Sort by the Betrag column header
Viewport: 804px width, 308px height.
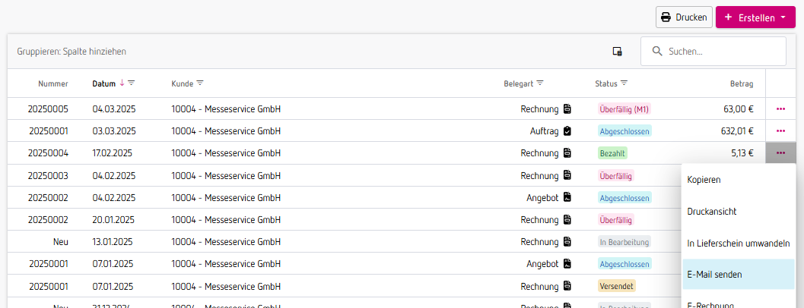tap(742, 83)
